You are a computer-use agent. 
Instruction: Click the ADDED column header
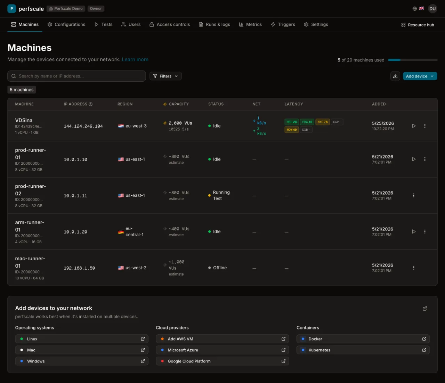tap(379, 104)
